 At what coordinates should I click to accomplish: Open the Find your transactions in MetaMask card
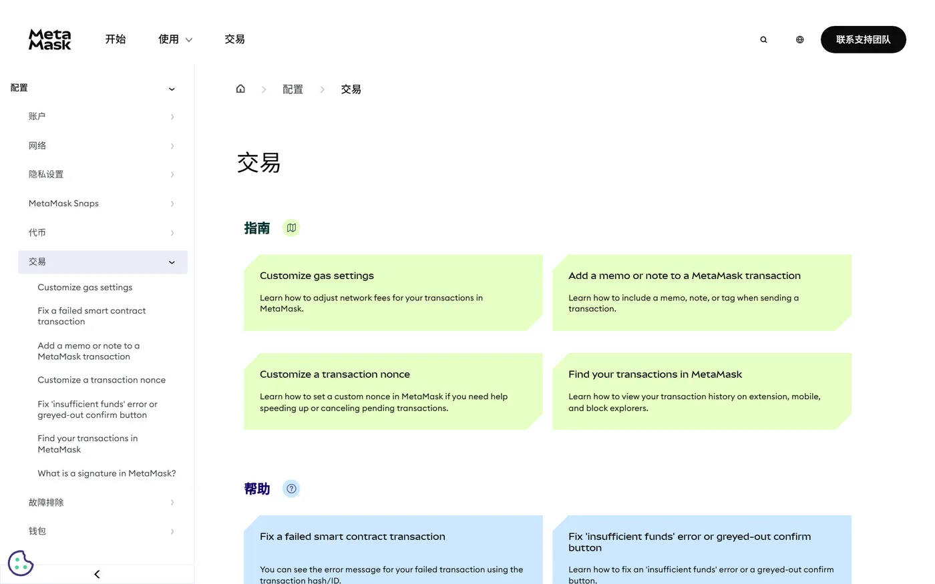click(x=702, y=391)
